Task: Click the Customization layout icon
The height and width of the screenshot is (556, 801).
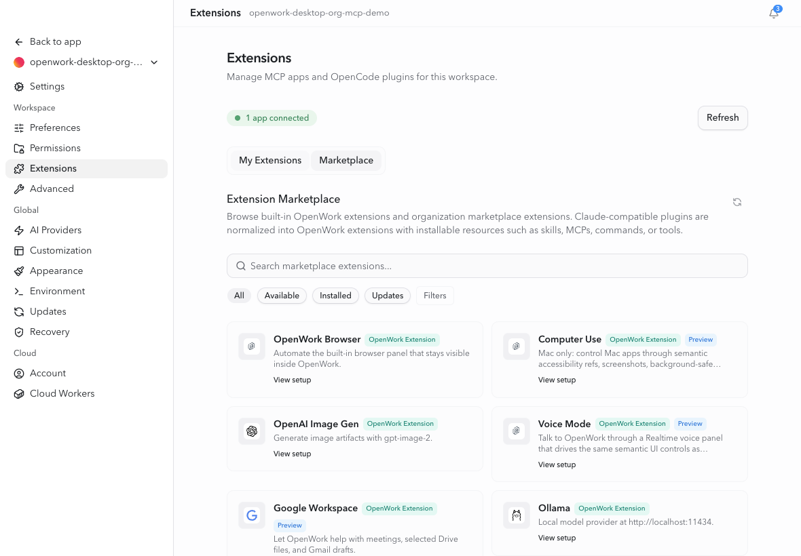Action: point(19,251)
